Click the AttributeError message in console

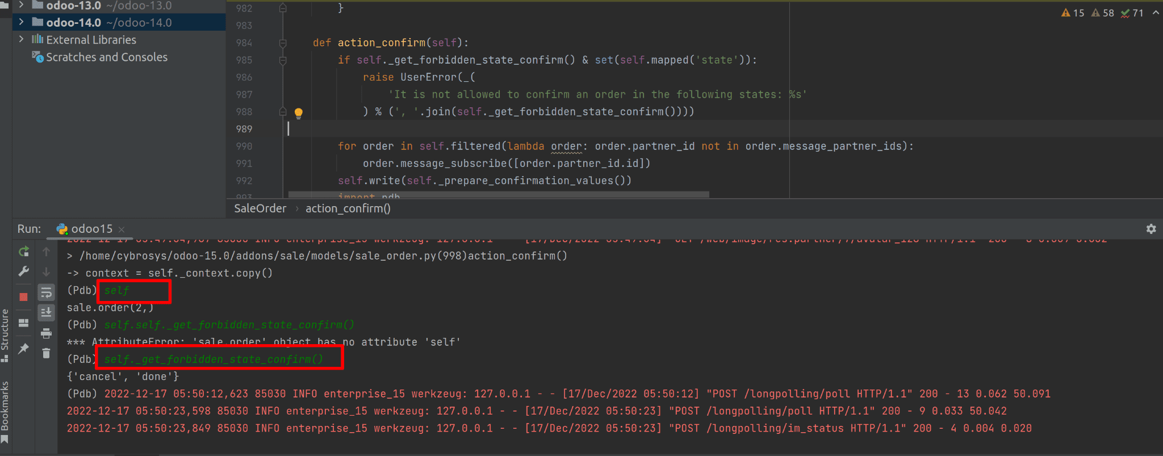(263, 342)
